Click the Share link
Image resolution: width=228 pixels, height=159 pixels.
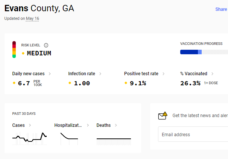pyautogui.click(x=221, y=9)
